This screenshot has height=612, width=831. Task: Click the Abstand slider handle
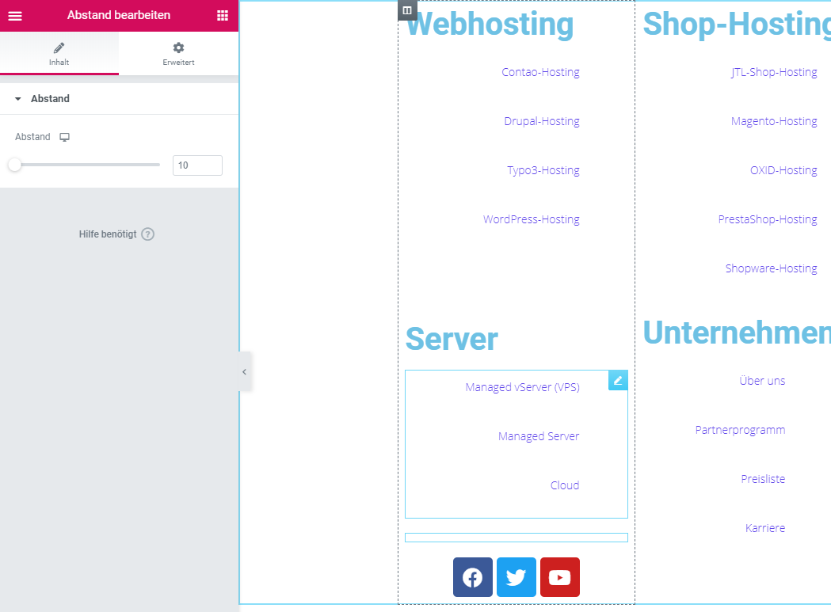[x=15, y=165]
